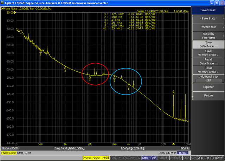Viewport: 225px width, 161px height.
Task: Click marker 1 readout 375 kHz row
Action: click(130, 14)
